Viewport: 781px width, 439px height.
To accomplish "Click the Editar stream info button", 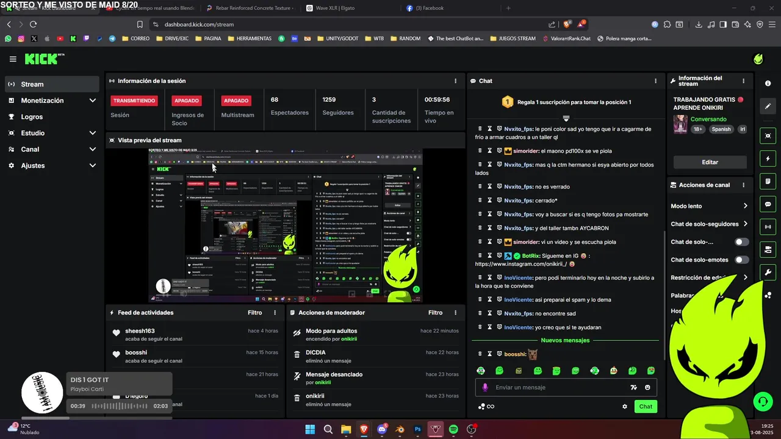I will (x=710, y=162).
